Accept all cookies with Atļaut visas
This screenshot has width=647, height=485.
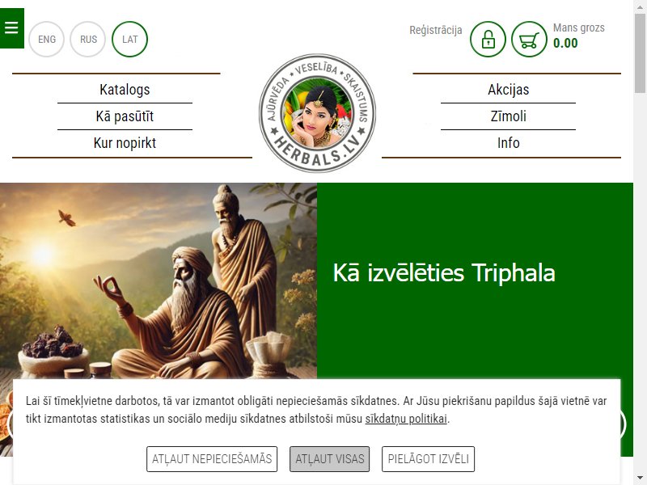[x=329, y=458]
